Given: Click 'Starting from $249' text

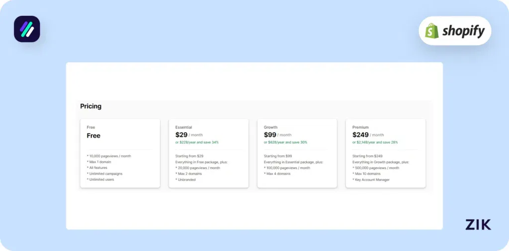Looking at the screenshot, I should click(x=367, y=156).
